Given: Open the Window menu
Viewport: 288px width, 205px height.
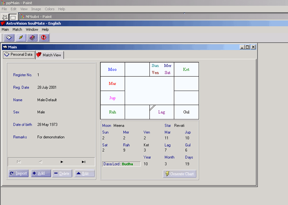Looking at the screenshot, I should click(32, 30).
